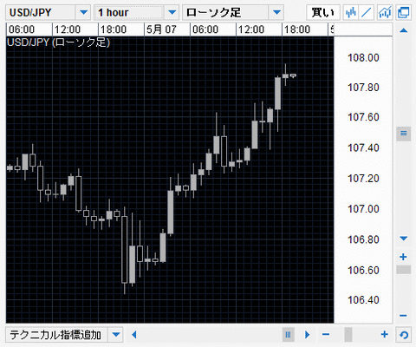Click the chart right arrow at the bottom
Viewport: 416px width, 347px height.
click(307, 335)
